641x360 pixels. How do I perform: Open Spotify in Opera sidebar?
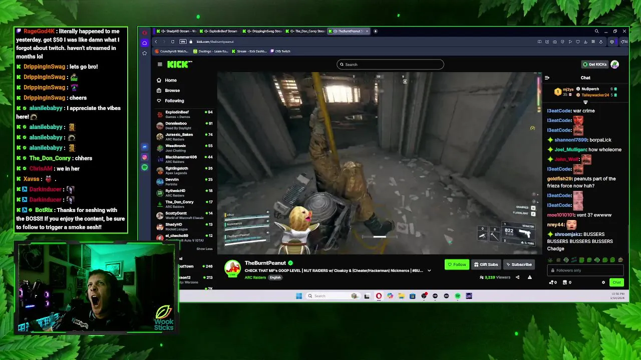[144, 167]
